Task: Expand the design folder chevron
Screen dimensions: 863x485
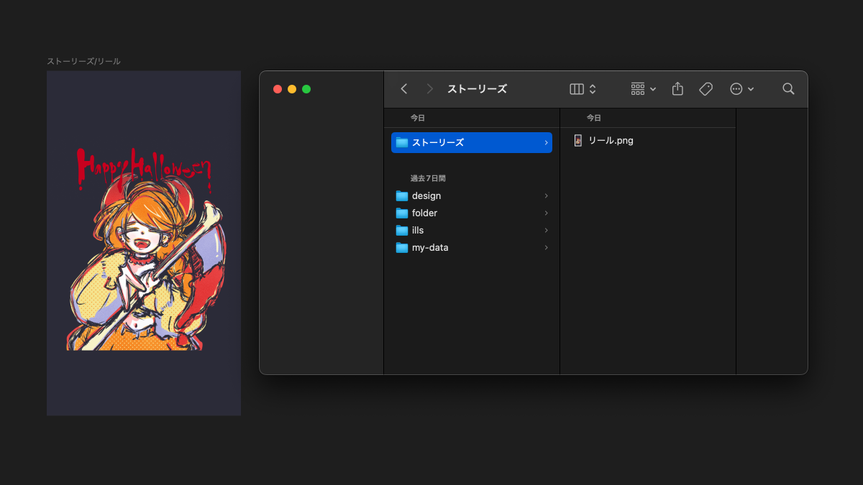Action: coord(546,196)
